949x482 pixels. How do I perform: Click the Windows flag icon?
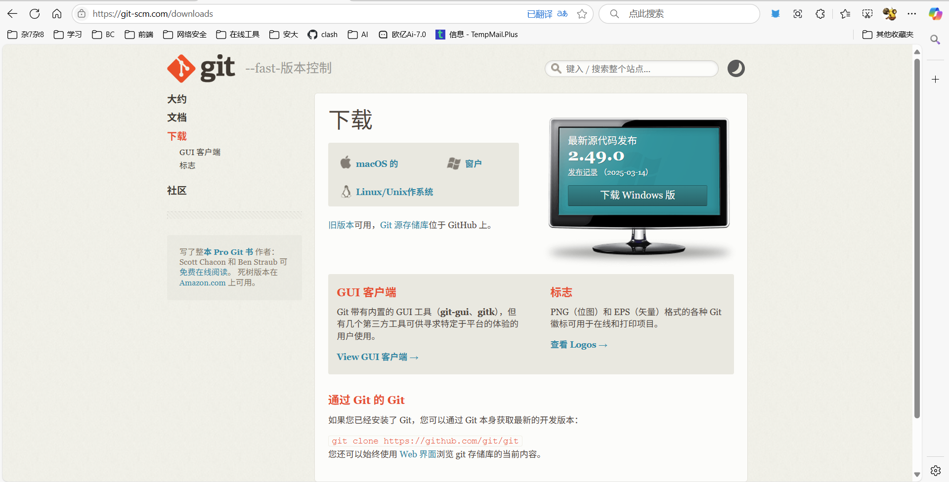[x=454, y=163]
